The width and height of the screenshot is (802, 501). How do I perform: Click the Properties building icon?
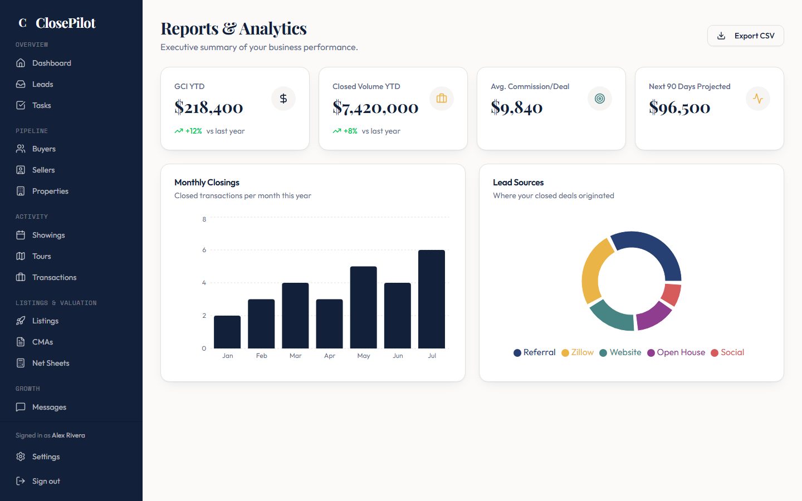point(21,191)
